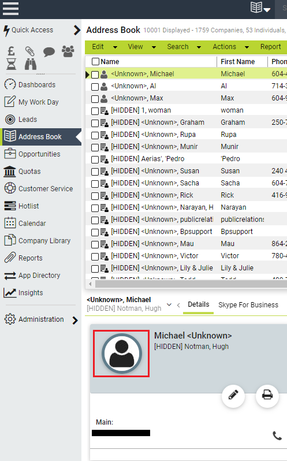
Task: Click the pound currency quick access icon
Action: click(x=11, y=51)
